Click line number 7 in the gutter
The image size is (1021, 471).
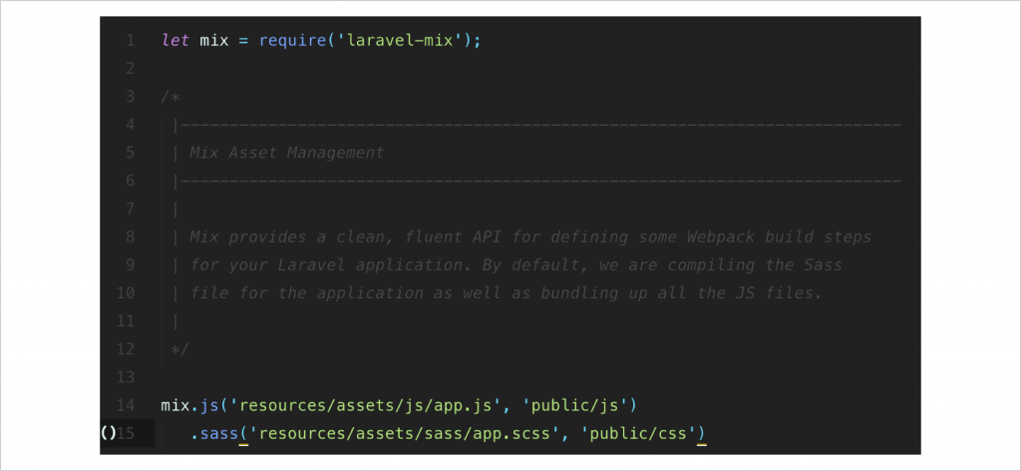pyautogui.click(x=131, y=210)
